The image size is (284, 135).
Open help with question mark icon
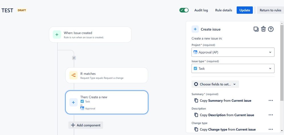[x=271, y=29]
